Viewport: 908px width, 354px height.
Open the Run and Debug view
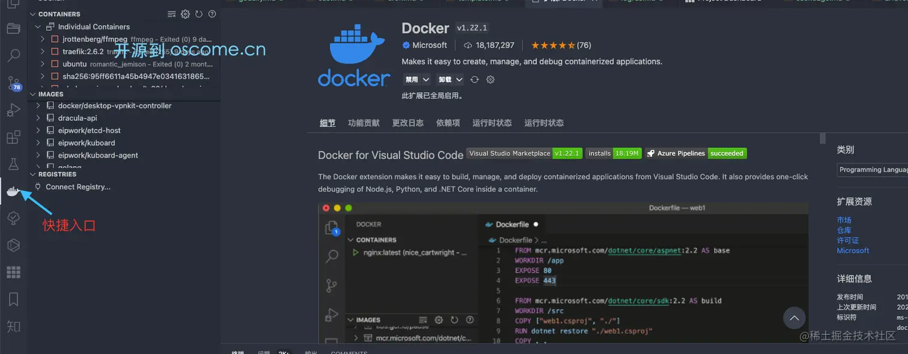click(x=13, y=110)
